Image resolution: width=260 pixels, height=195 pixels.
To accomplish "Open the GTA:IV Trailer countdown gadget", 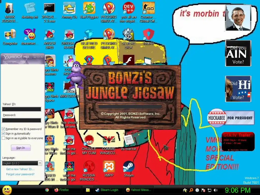I will [238, 142].
